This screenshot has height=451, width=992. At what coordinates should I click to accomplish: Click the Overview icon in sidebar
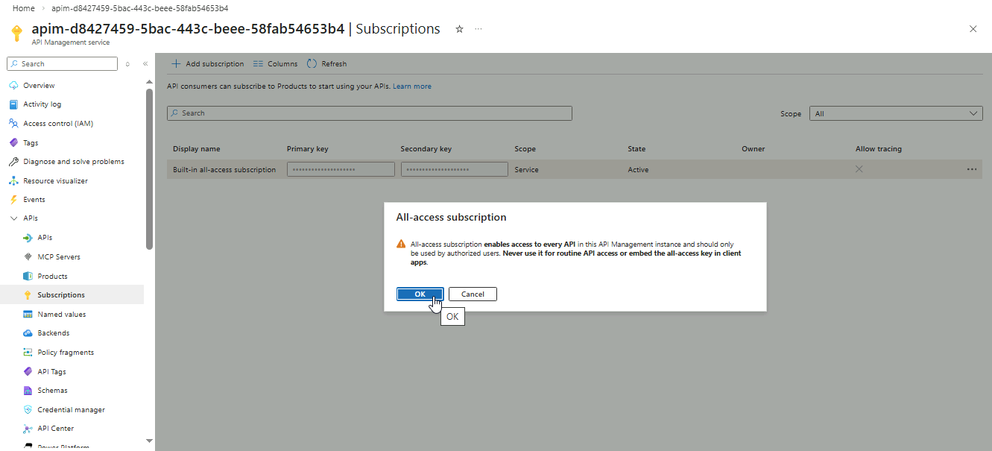(13, 86)
